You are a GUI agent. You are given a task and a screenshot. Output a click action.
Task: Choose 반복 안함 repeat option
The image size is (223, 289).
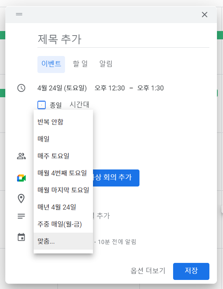(63, 122)
